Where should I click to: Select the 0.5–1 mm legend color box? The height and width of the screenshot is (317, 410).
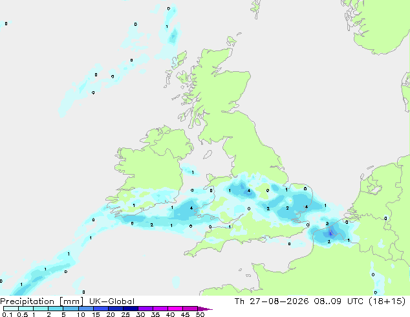coord(26,309)
